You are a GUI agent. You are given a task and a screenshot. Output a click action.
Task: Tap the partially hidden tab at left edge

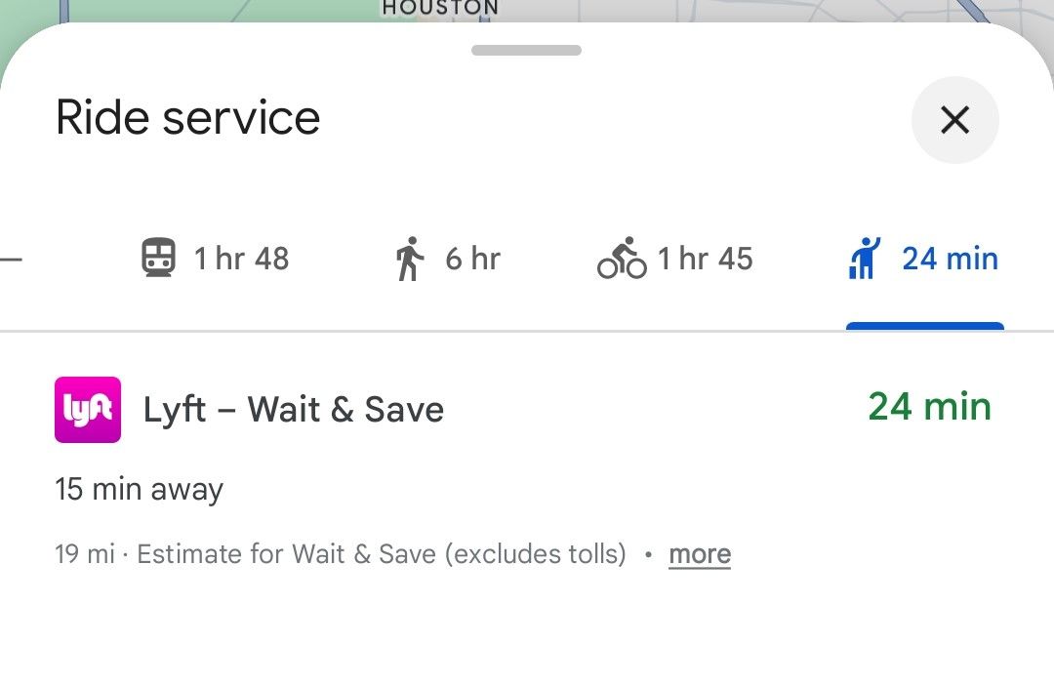tap(10, 260)
